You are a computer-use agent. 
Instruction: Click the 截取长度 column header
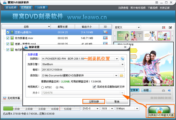point(63,27)
